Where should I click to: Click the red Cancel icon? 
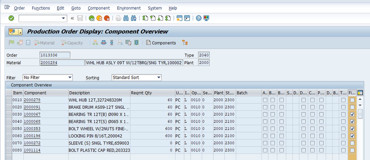pyautogui.click(x=107, y=18)
